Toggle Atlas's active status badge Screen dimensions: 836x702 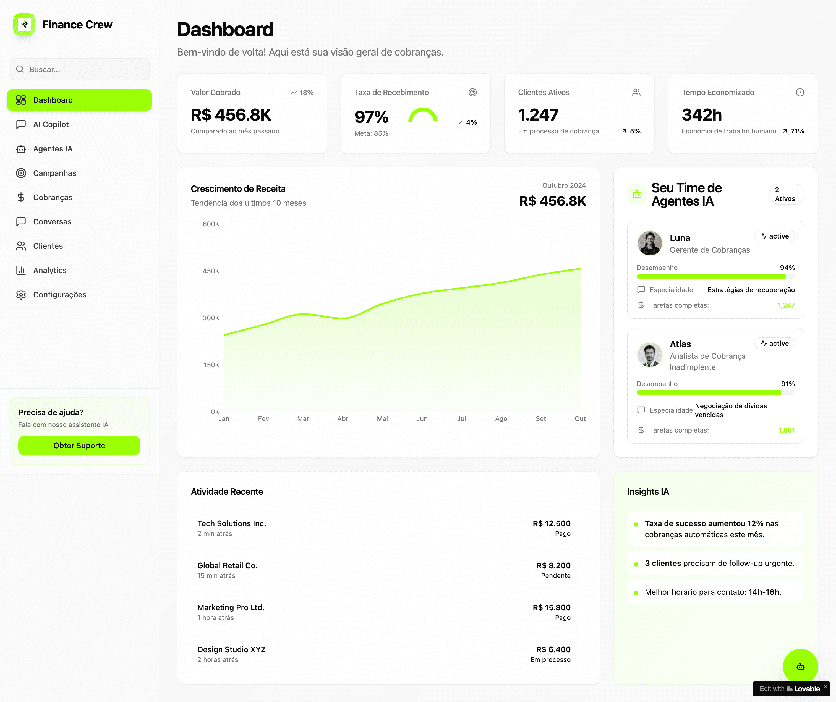point(774,343)
